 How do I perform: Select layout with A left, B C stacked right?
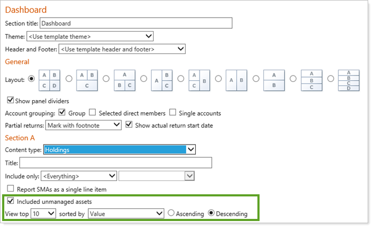click(162, 80)
